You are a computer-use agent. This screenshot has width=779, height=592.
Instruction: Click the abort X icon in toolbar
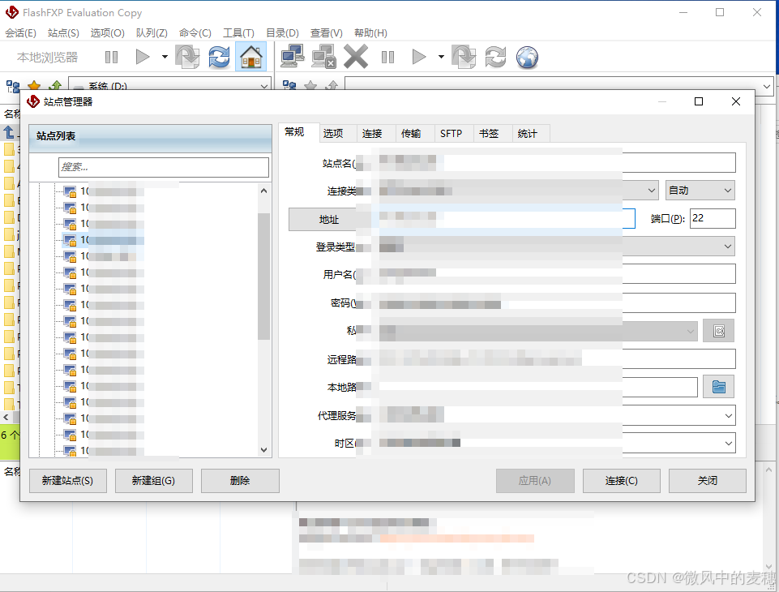pyautogui.click(x=356, y=57)
